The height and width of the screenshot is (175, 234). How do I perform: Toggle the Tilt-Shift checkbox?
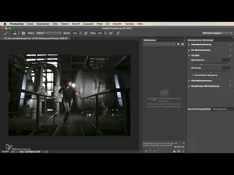pyautogui.click(x=230, y=55)
